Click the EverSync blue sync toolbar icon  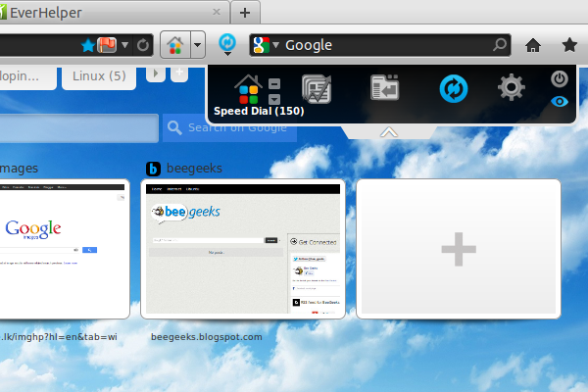click(x=227, y=44)
